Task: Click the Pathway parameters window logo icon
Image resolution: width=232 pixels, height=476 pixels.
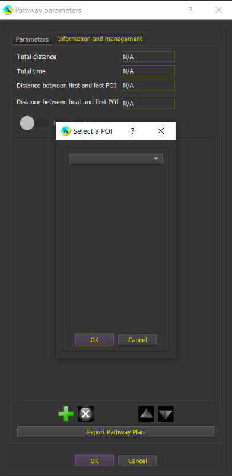Action: click(x=8, y=10)
